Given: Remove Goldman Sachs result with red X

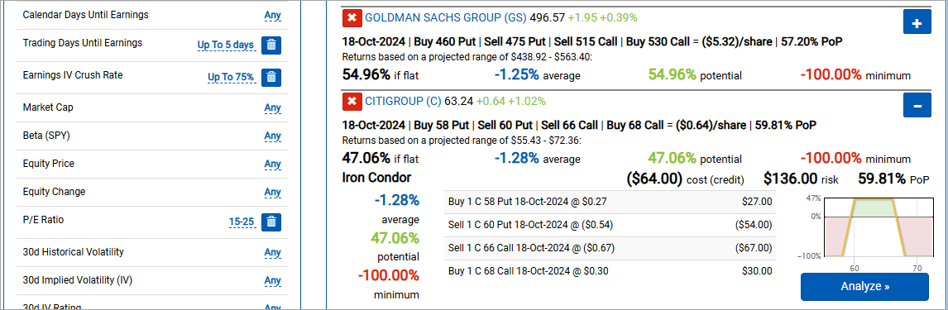Looking at the screenshot, I should coord(352,18).
